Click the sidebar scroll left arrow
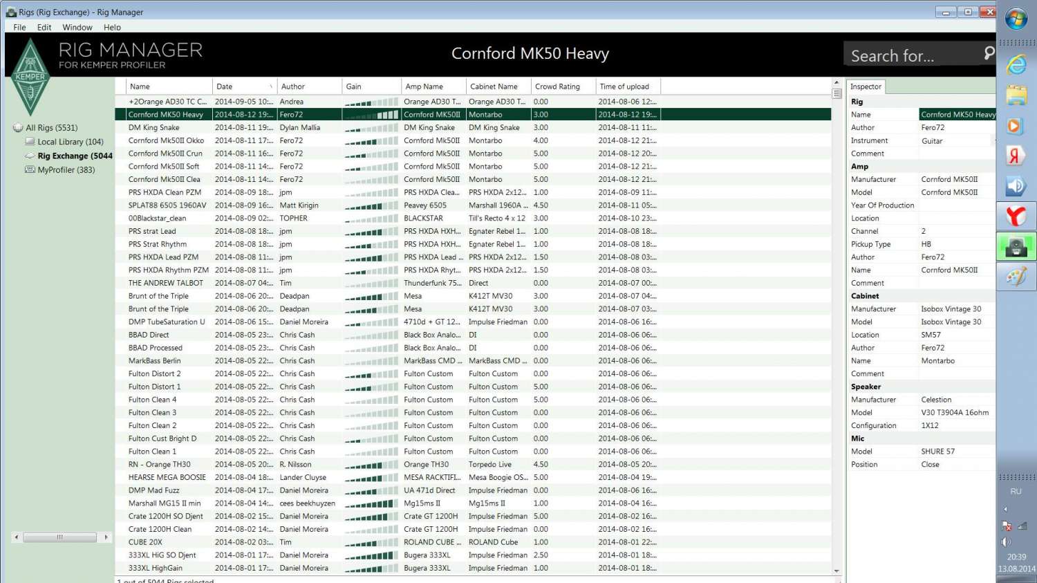Viewport: 1037px width, 583px height. pos(17,537)
